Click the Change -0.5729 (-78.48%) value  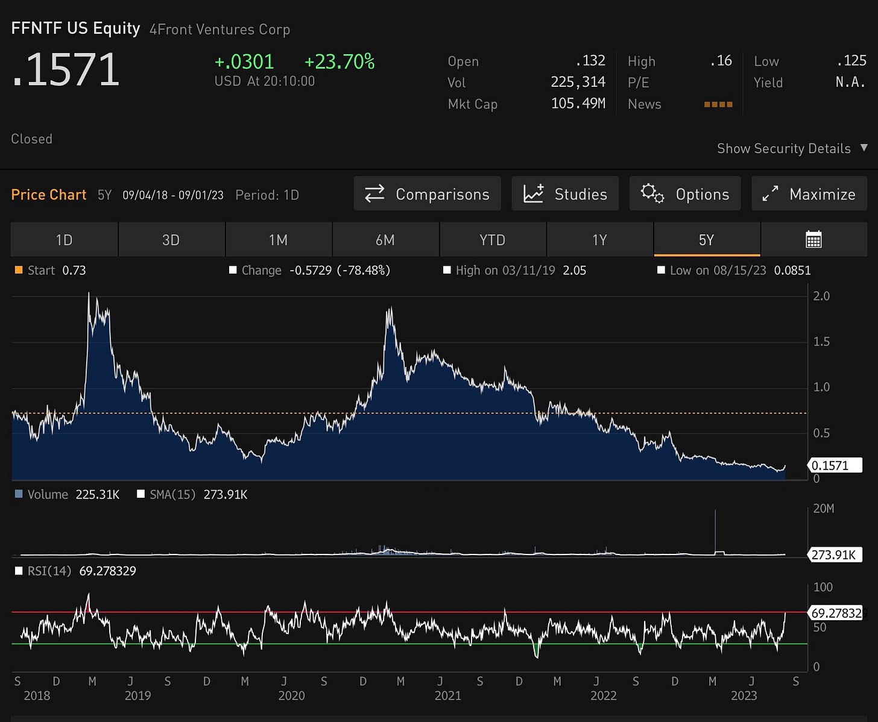click(x=340, y=271)
